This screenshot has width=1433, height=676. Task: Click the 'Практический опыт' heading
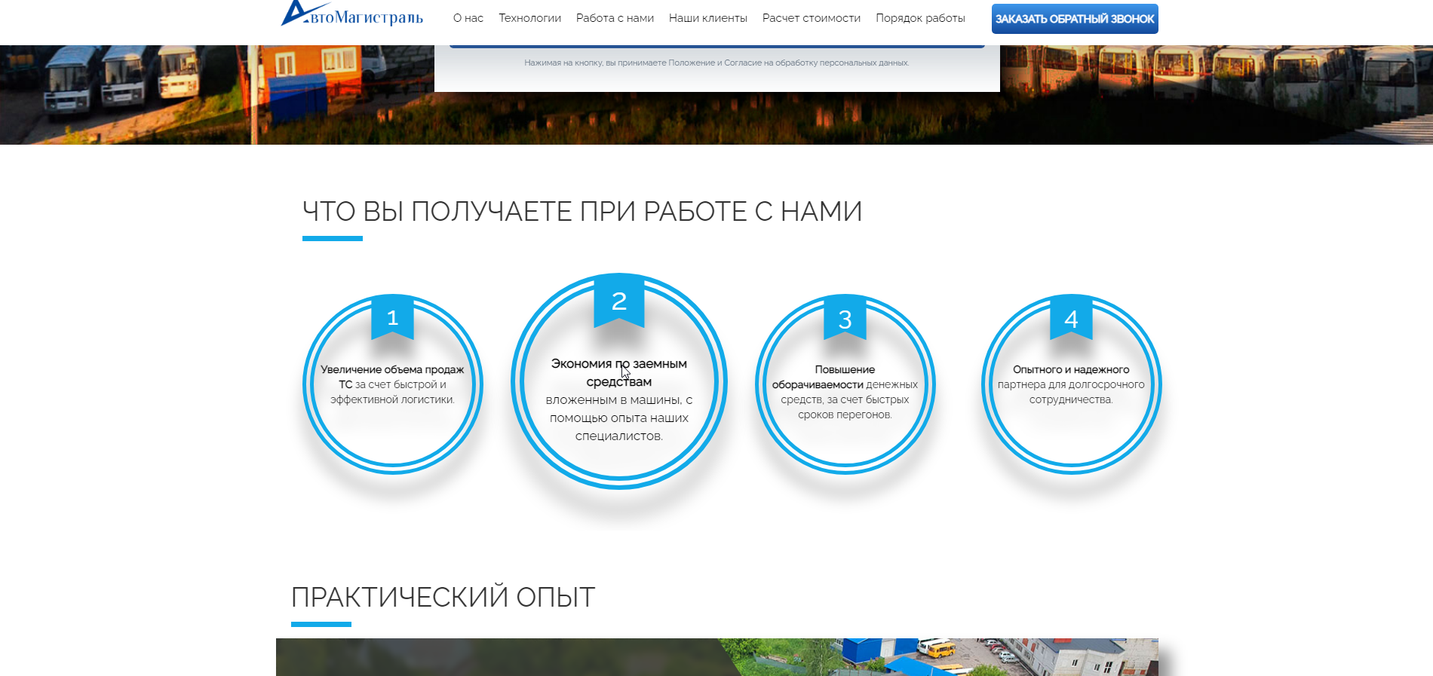[443, 598]
